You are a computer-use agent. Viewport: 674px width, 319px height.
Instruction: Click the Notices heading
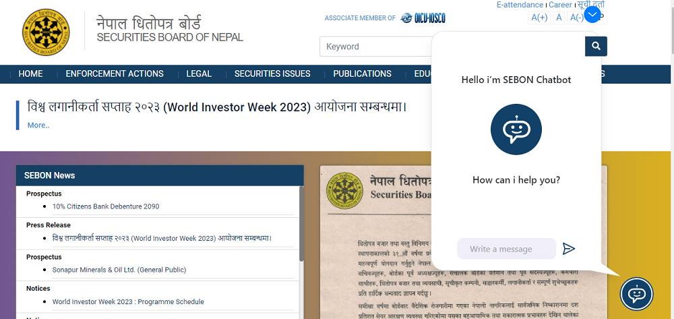pos(38,289)
